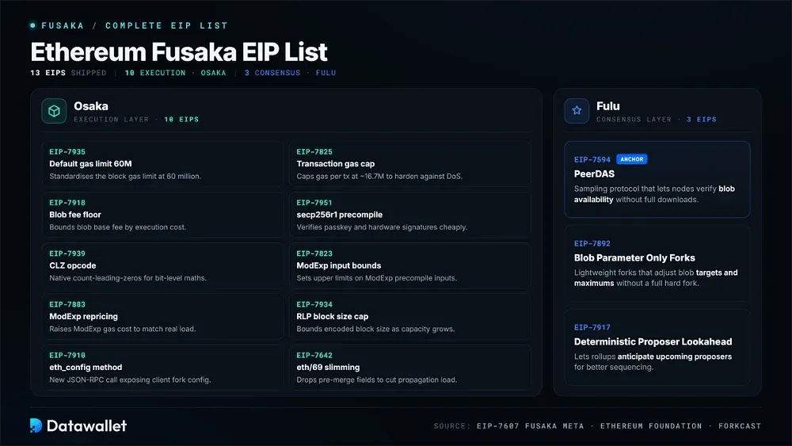Click the Datawallet logo icon

click(36, 425)
